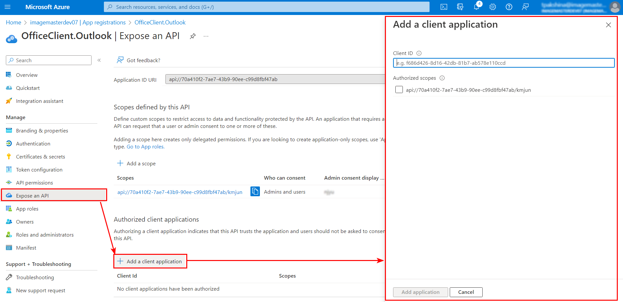Open Authentication menu item
Image resolution: width=623 pixels, height=302 pixels.
click(x=33, y=144)
